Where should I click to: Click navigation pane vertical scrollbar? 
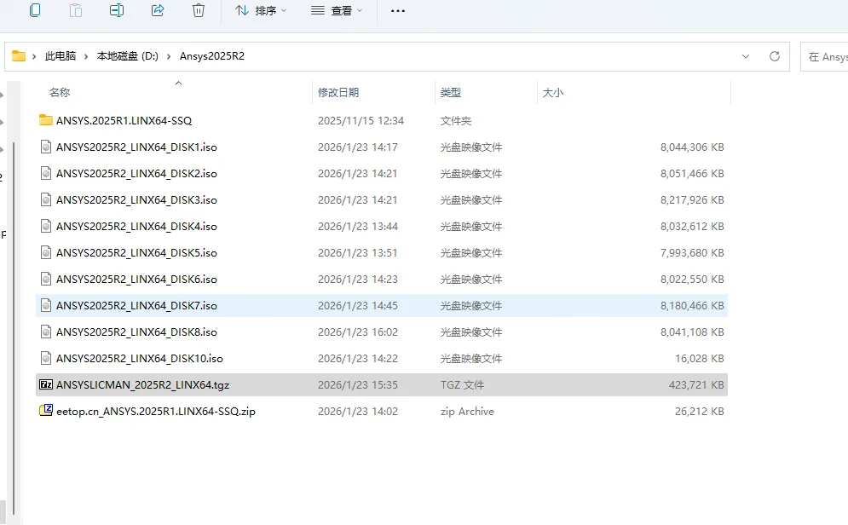(x=14, y=328)
